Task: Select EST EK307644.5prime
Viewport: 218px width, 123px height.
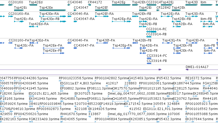Action: (199, 119)
